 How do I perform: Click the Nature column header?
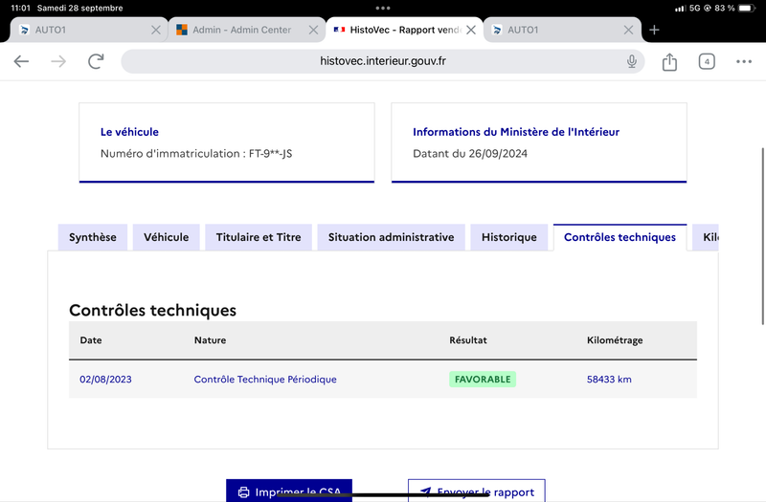(x=210, y=340)
